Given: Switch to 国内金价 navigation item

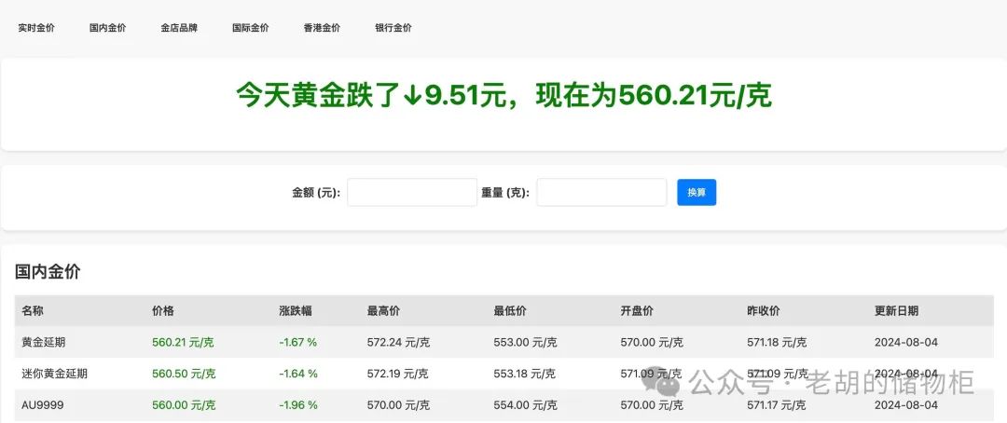Looking at the screenshot, I should (108, 28).
